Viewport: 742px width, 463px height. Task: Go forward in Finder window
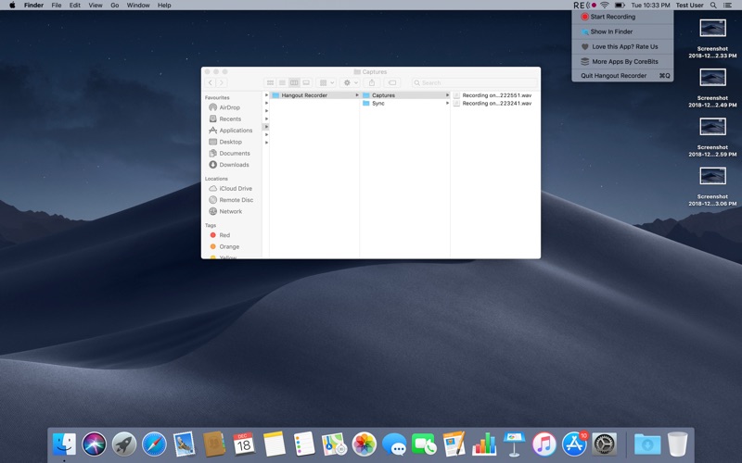click(222, 82)
